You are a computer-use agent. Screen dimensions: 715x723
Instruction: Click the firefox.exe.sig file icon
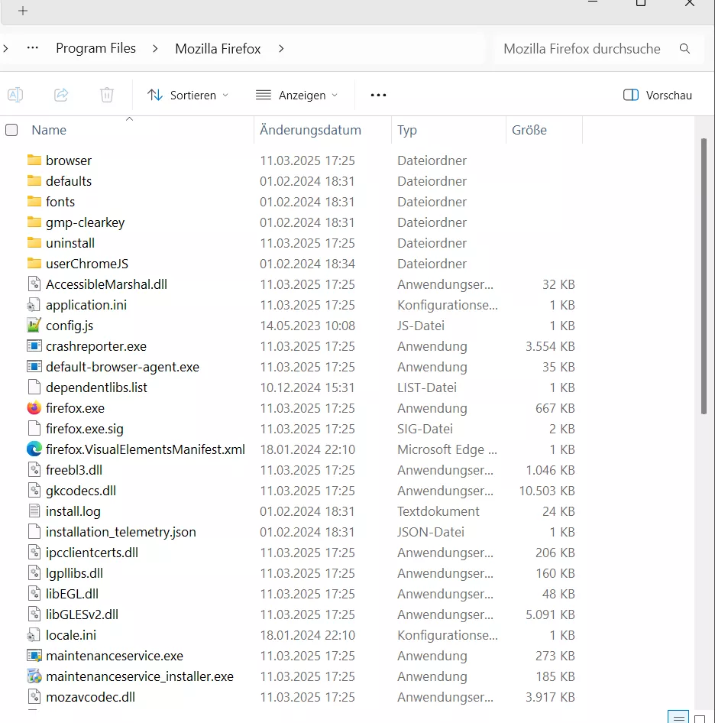[x=34, y=428]
